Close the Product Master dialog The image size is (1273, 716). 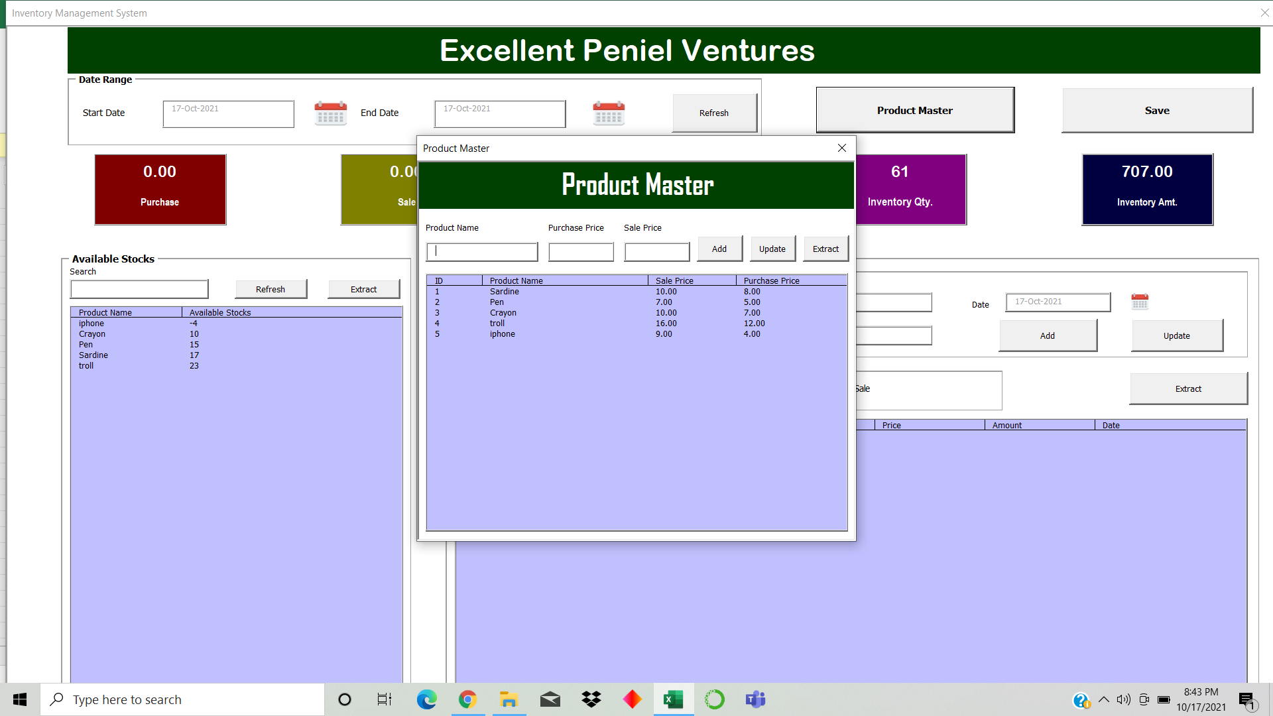pos(841,148)
